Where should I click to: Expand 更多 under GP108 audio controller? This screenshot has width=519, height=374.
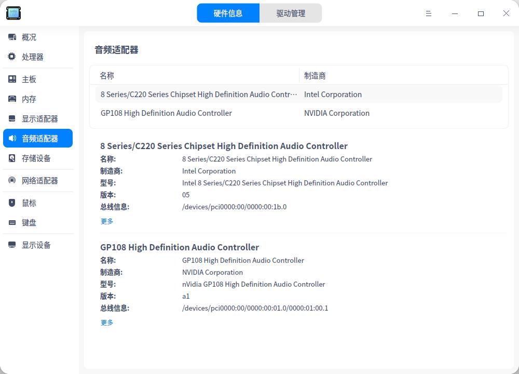click(x=106, y=323)
